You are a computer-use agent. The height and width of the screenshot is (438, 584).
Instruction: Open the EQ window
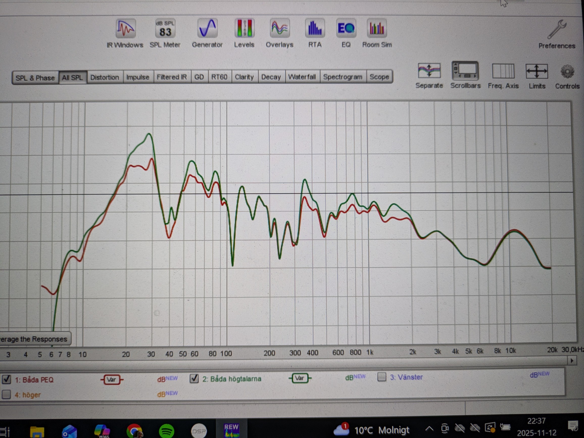[346, 29]
